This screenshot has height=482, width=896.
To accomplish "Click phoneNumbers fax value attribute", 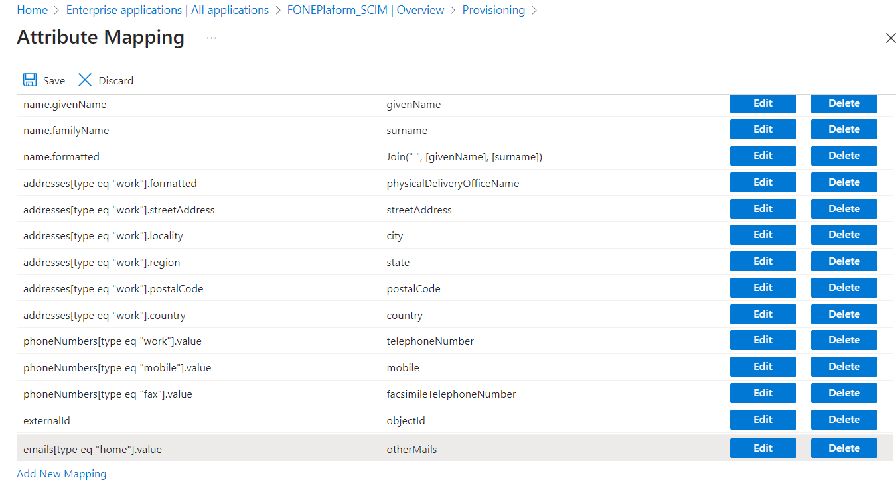I will pyautogui.click(x=108, y=394).
